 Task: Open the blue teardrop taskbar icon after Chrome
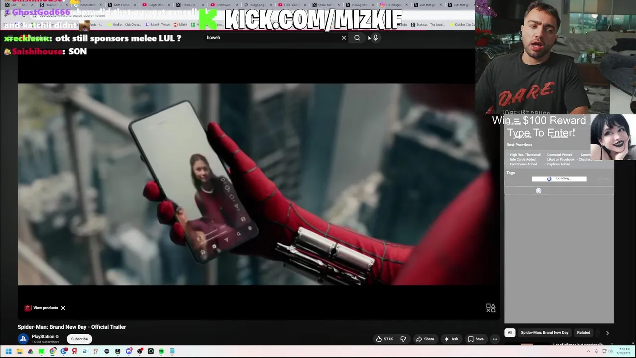coord(64,352)
